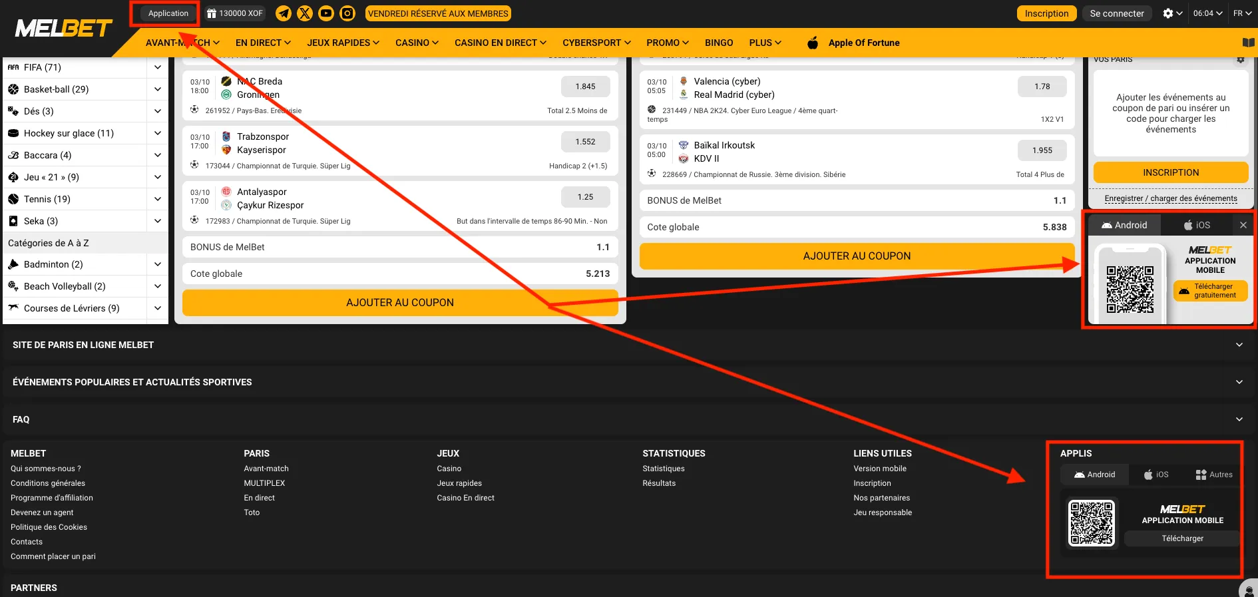1258x597 pixels.
Task: Open the CASINO EN DIRECT menu
Action: (500, 43)
